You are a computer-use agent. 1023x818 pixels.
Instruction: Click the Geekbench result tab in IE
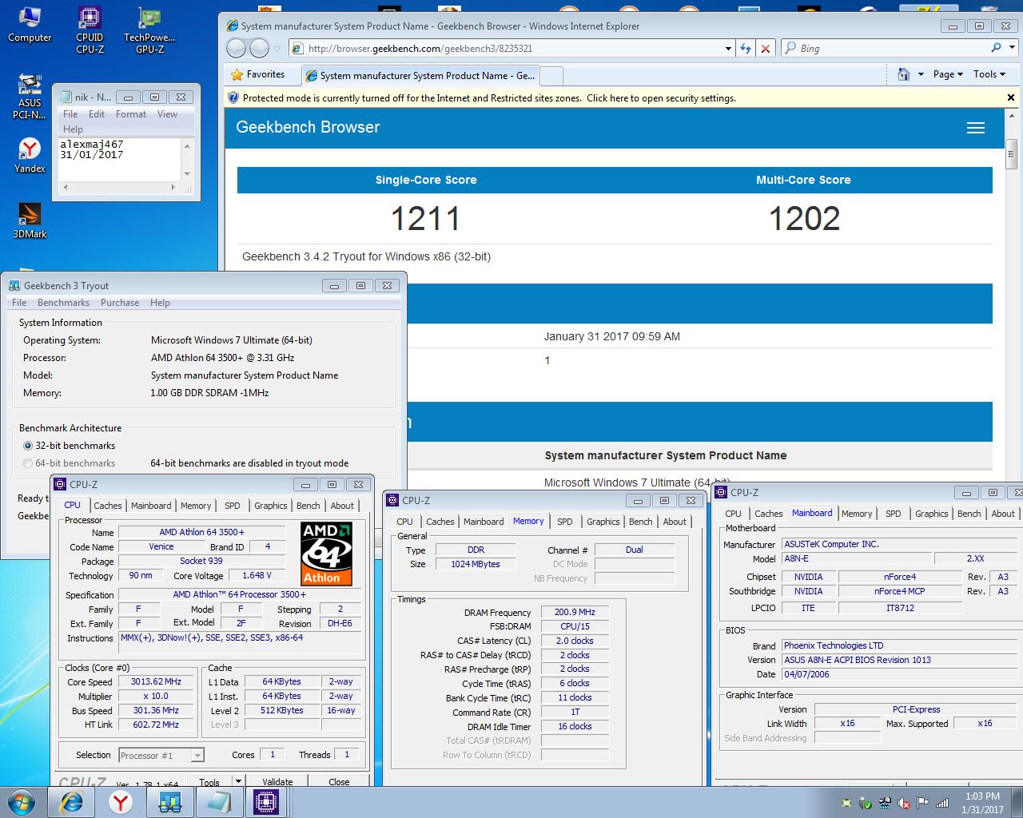(x=421, y=76)
